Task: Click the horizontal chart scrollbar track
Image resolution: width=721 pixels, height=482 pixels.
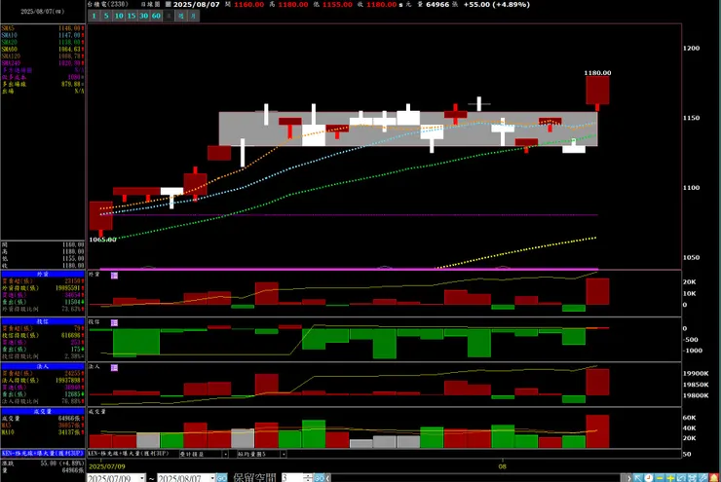Action: pyautogui.click(x=476, y=478)
